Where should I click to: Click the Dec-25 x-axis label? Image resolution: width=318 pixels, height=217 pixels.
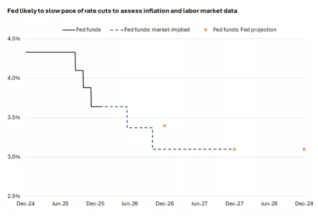pyautogui.click(x=95, y=204)
